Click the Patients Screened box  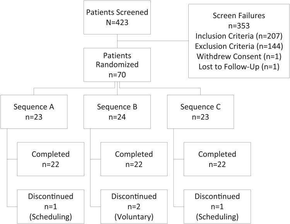tap(118, 17)
